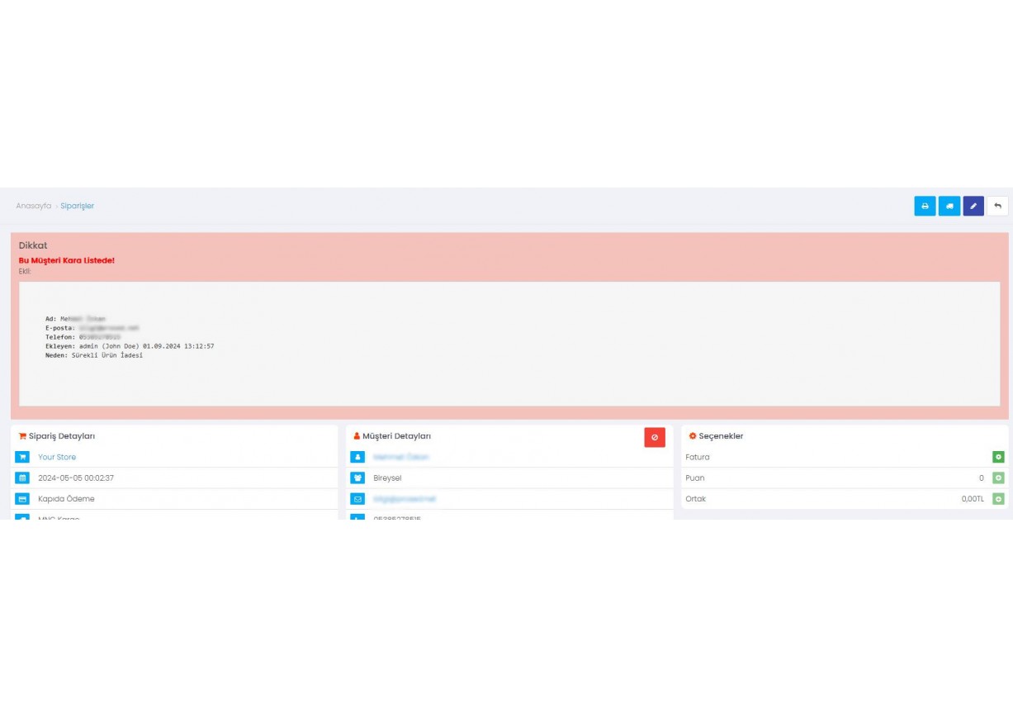This screenshot has height=708, width=1013.
Task: Click the back arrow icon in toolbar
Action: (x=996, y=206)
